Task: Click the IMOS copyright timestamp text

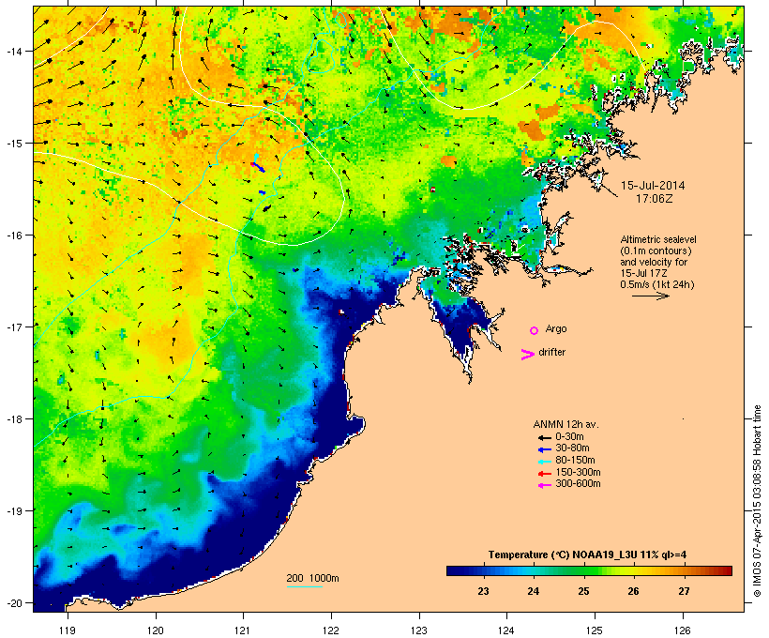Action: [757, 501]
